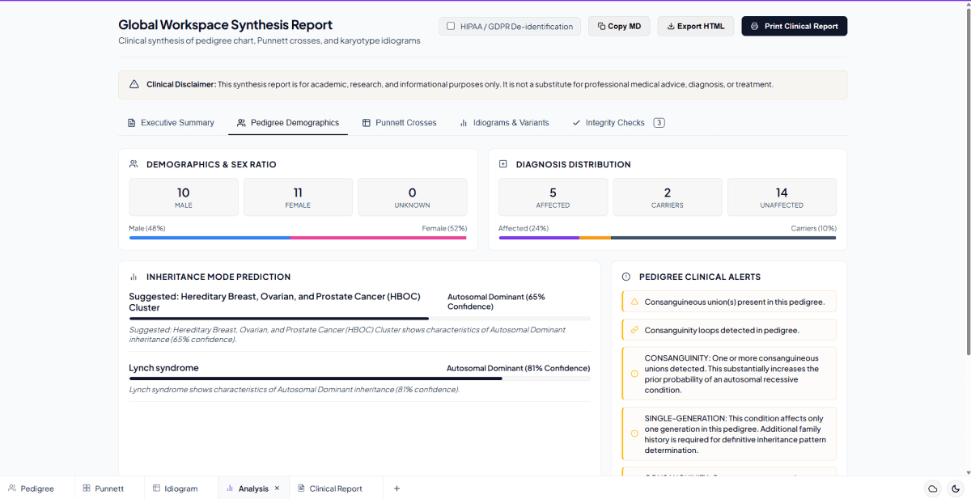Toggle dark mode moon icon
This screenshot has height=499, width=971.
click(956, 488)
